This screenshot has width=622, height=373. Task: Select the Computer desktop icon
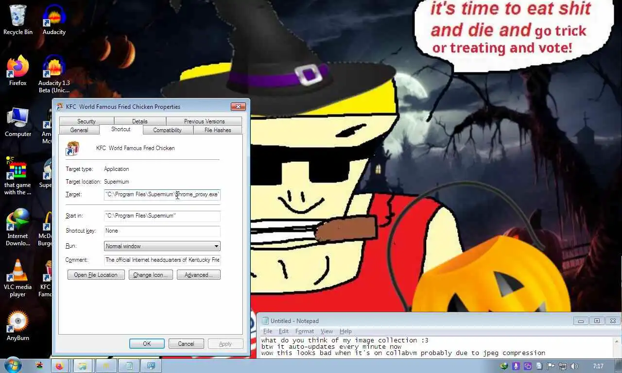click(18, 121)
